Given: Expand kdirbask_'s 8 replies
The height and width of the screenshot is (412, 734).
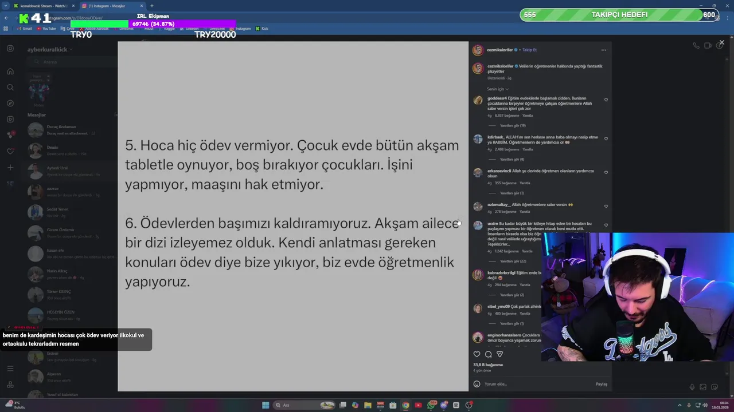Looking at the screenshot, I should pyautogui.click(x=512, y=159).
